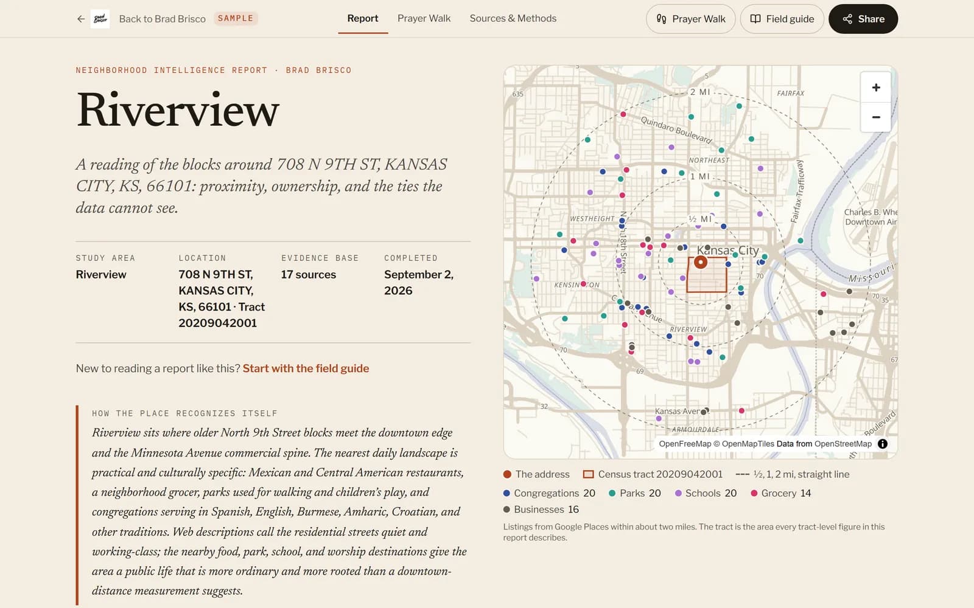Click the WESTHEIGHT neighborhood label on map
The height and width of the screenshot is (608, 974).
[592, 219]
